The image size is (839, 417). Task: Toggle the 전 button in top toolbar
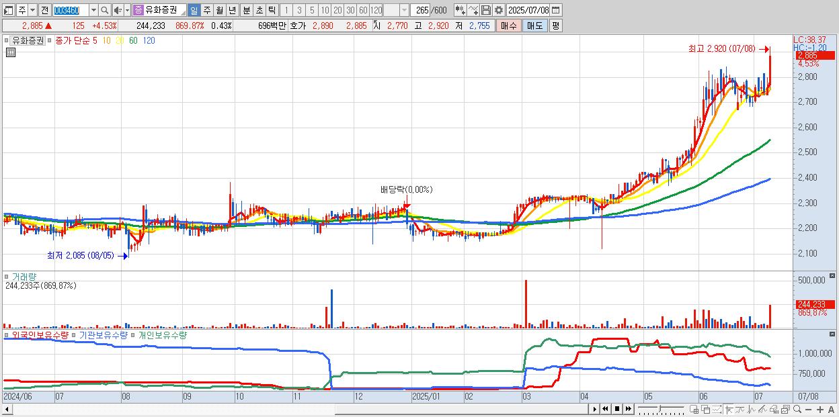[x=44, y=10]
